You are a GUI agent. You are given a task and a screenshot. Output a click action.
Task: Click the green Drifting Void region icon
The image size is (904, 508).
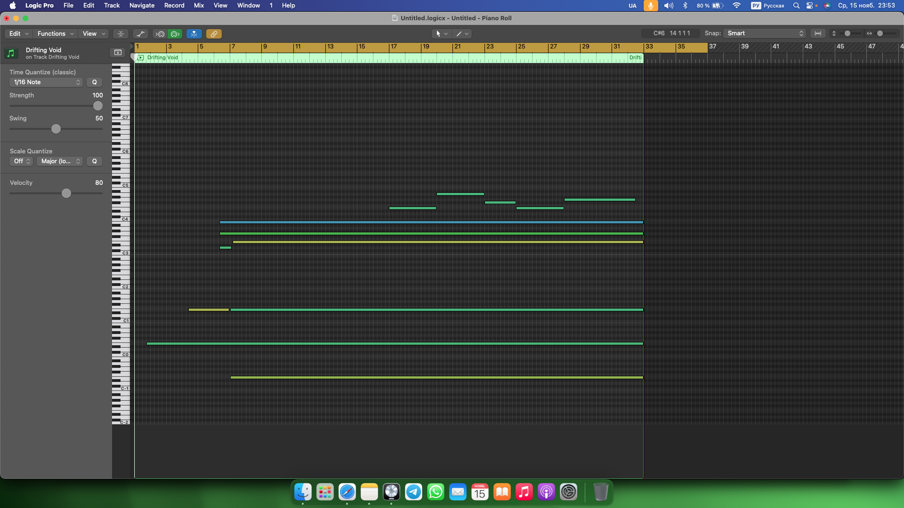click(11, 53)
